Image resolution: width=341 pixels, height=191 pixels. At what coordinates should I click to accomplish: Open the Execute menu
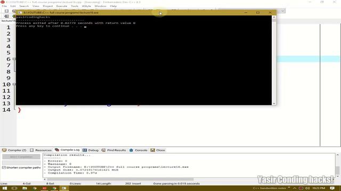tap(62, 6)
